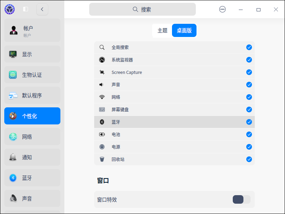Uncheck the 声音 plugin checkmark
The image size is (285, 214).
tap(249, 85)
